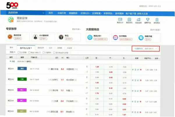The image size is (175, 117).
Task: Click the 析 analysis icon in row 周五001
Action: coord(133,70)
